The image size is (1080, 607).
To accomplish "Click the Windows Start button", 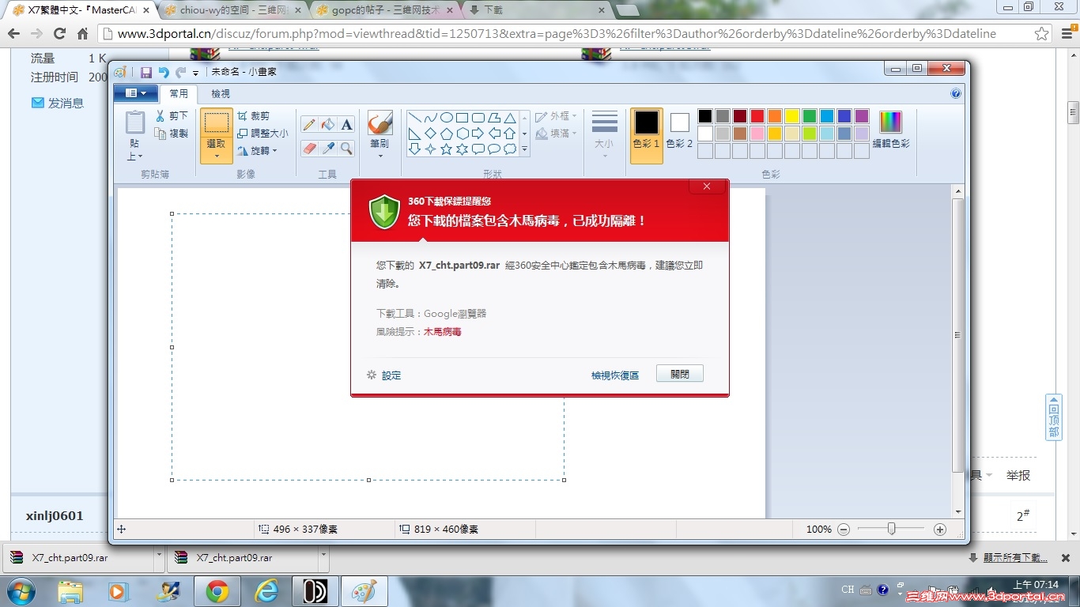I will pos(20,591).
